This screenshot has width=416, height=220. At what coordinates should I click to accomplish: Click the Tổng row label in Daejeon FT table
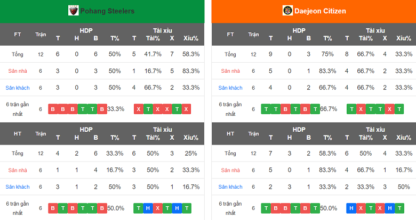point(230,54)
